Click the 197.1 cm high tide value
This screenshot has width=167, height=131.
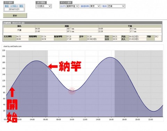coord(70,31)
